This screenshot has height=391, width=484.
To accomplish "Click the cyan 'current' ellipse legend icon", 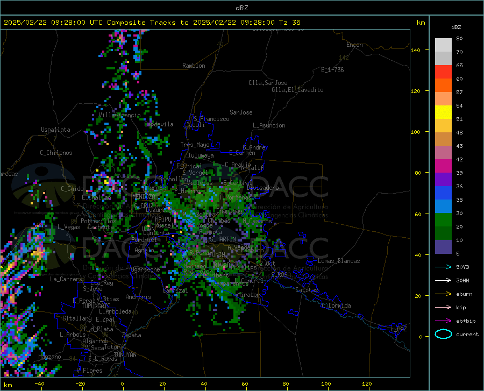I will (x=443, y=334).
